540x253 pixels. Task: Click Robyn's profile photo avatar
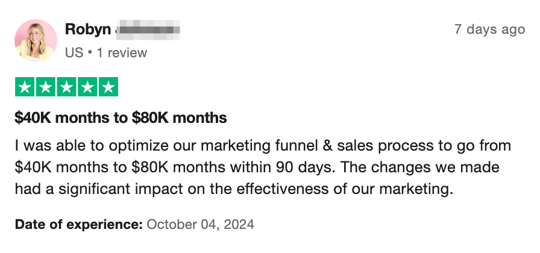[x=36, y=40]
